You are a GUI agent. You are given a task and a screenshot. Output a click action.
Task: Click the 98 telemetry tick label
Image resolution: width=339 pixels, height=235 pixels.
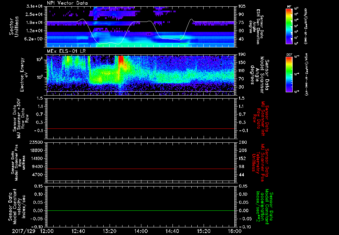(x=241, y=167)
